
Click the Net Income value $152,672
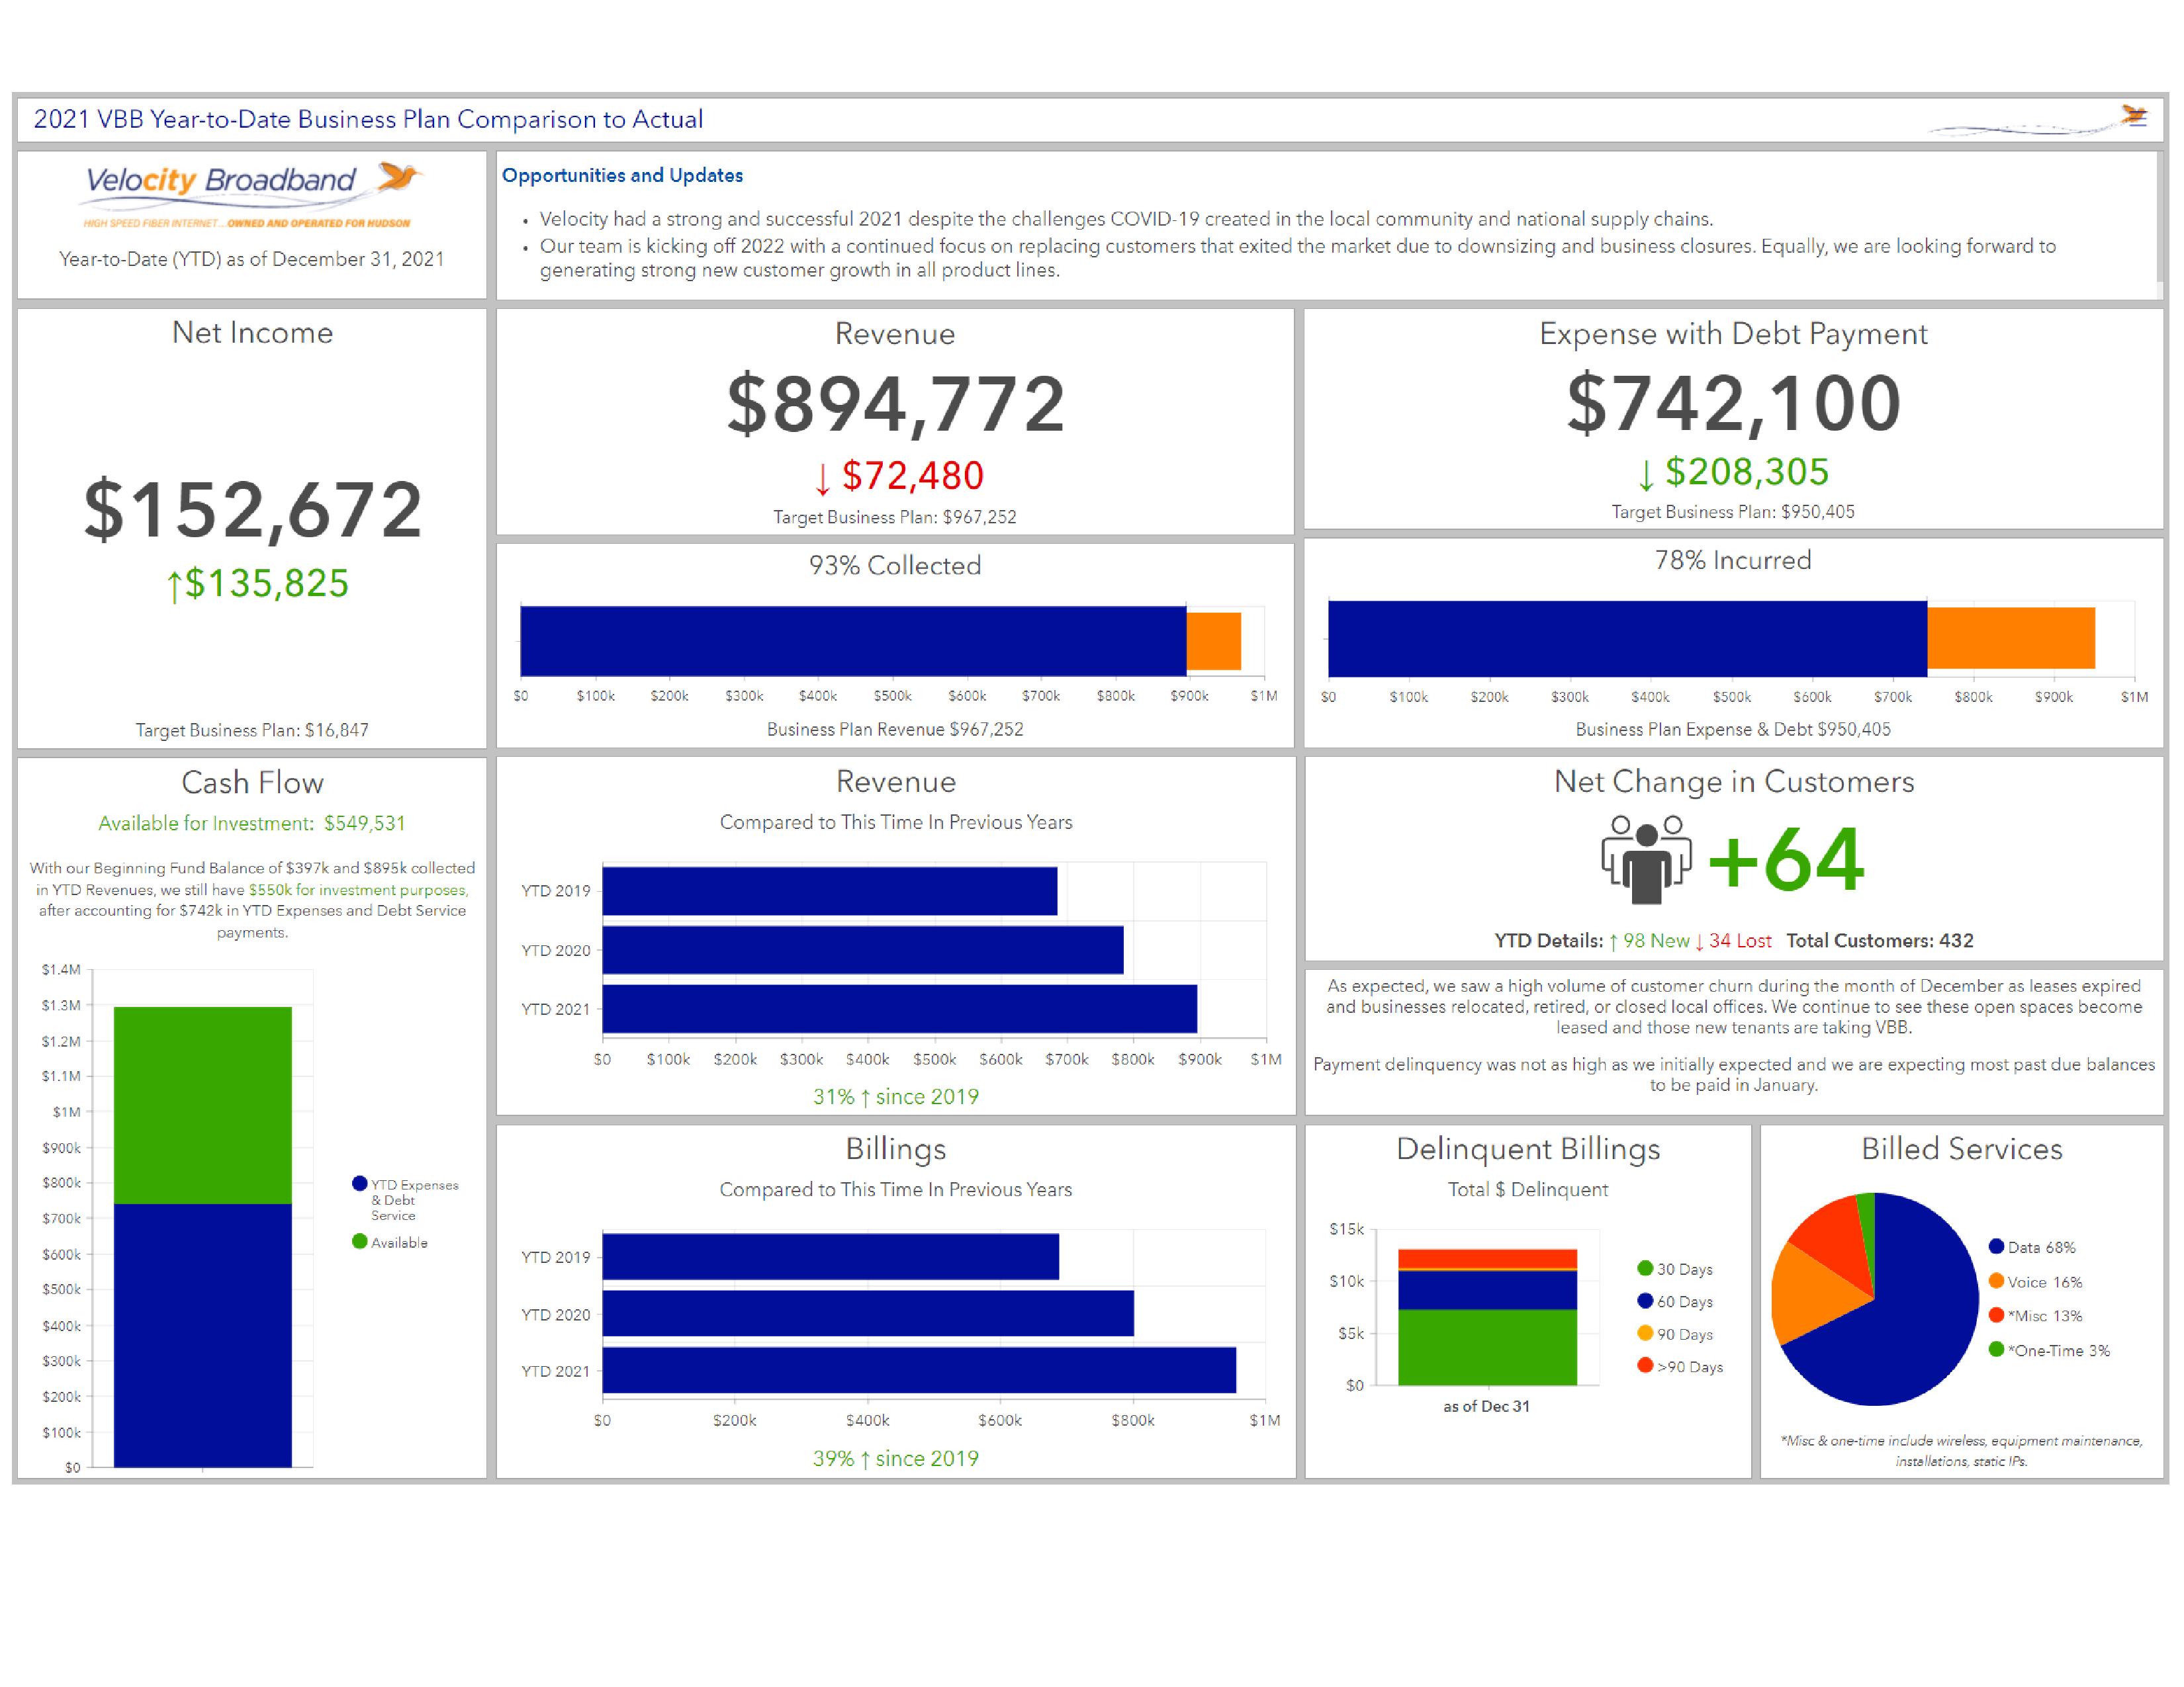pyautogui.click(x=252, y=509)
